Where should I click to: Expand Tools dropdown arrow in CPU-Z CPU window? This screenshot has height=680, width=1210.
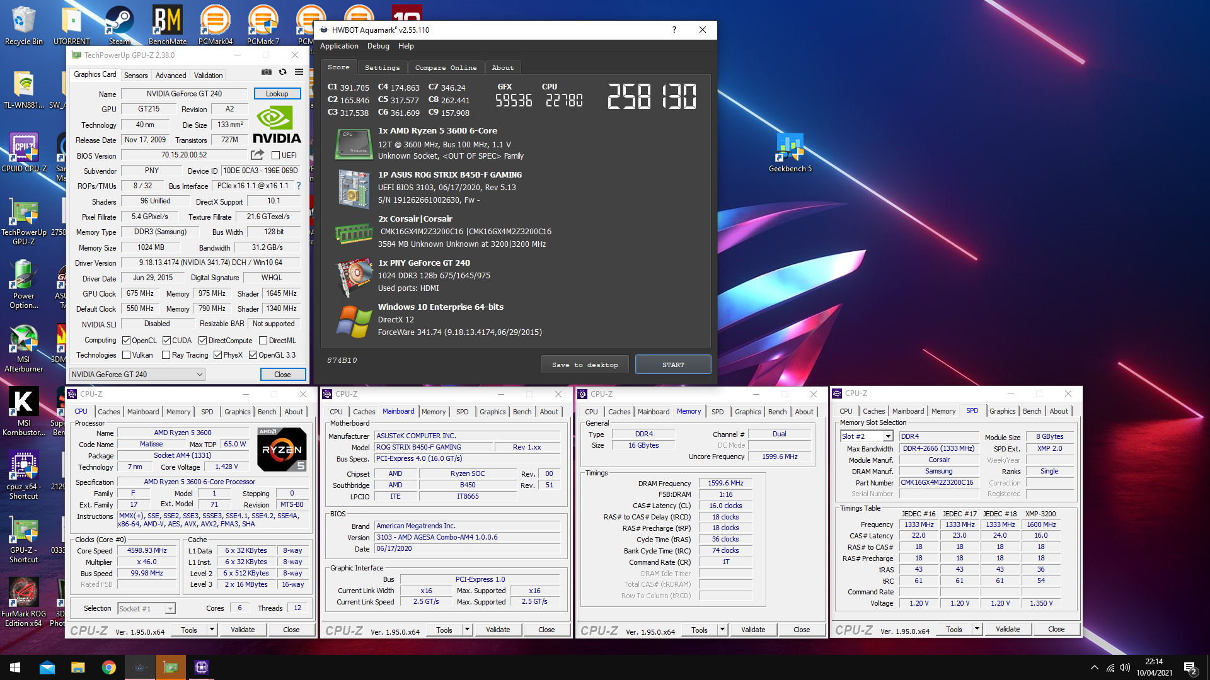pyautogui.click(x=212, y=630)
